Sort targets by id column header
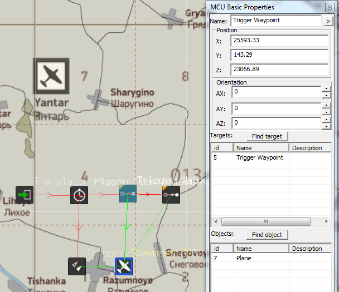Screen dimensions: 339x292 (x=222, y=148)
